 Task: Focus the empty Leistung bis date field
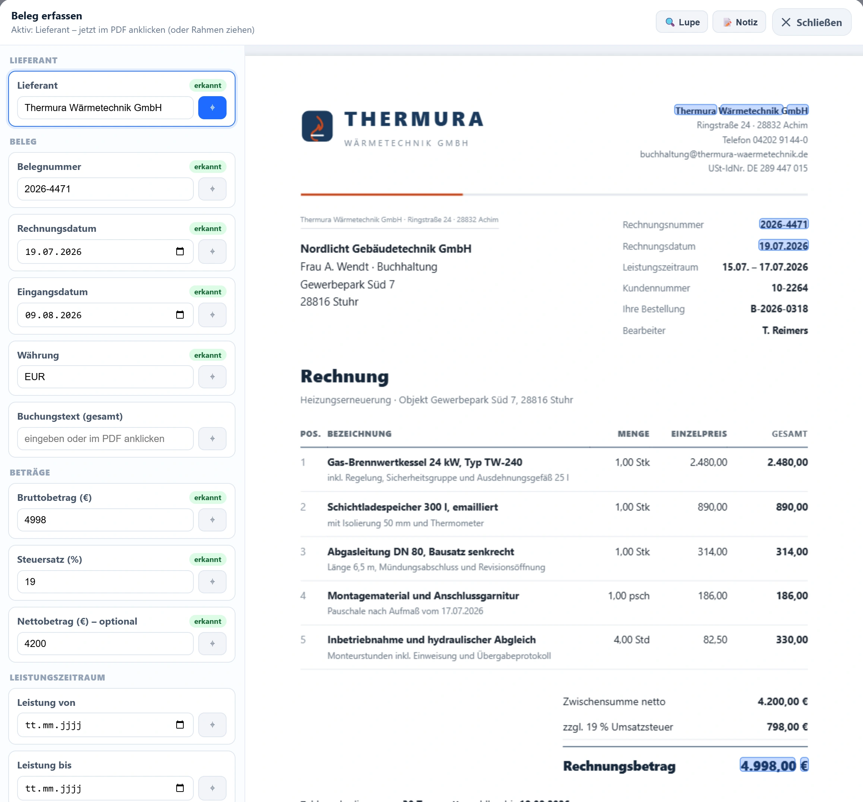[x=105, y=788]
